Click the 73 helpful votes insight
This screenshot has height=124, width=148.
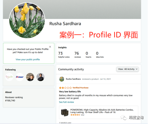(64, 55)
